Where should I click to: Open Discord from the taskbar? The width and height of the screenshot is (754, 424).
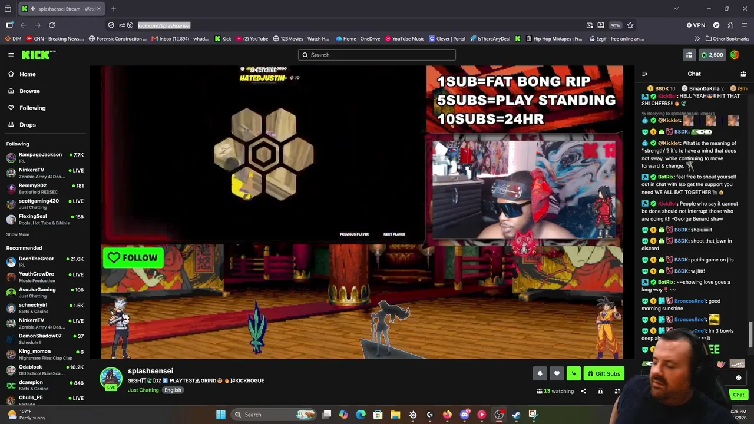[464, 415]
